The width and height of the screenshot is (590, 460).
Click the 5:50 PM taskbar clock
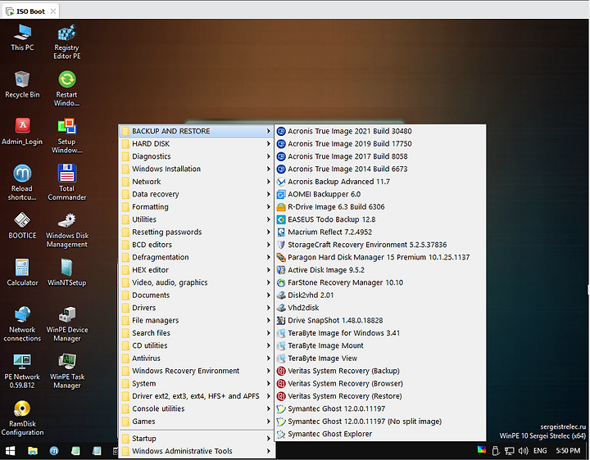[x=568, y=451]
